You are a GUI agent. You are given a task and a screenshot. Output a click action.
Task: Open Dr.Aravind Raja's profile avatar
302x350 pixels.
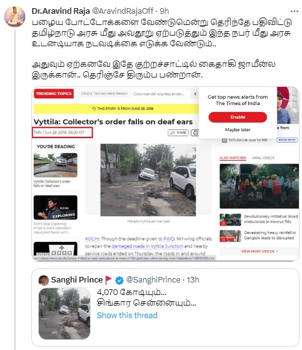[15, 16]
